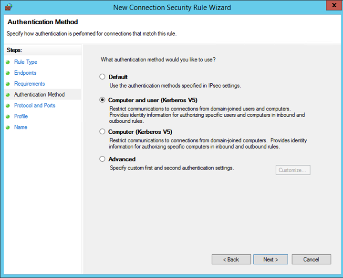Click the Next button

point(270,259)
